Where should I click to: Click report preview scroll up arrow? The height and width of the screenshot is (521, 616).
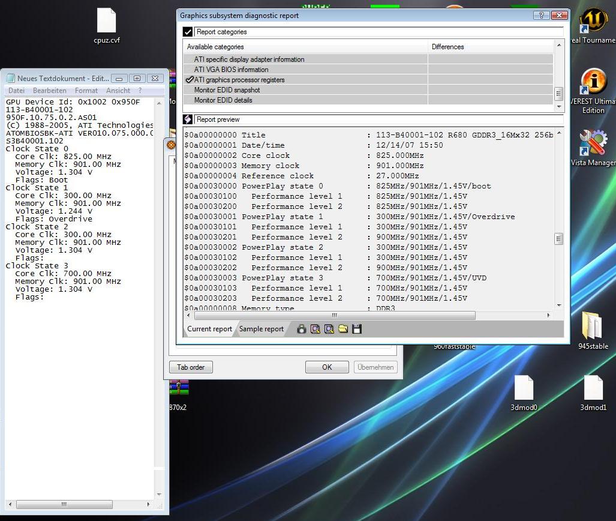pyautogui.click(x=558, y=133)
